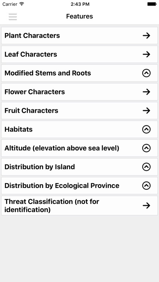Tap the arrow icon beside Threat Classification
Viewport: 159px width, 282px height.
147,205
